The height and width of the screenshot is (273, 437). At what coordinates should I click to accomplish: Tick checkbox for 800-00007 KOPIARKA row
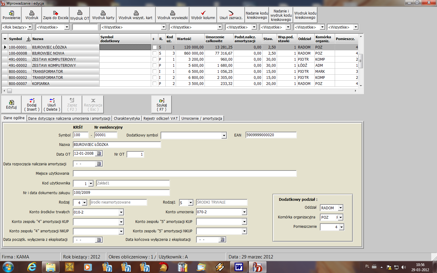155,84
